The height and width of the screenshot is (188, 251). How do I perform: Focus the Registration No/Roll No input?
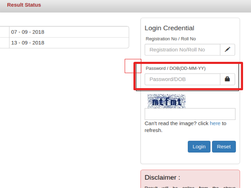tap(182, 50)
